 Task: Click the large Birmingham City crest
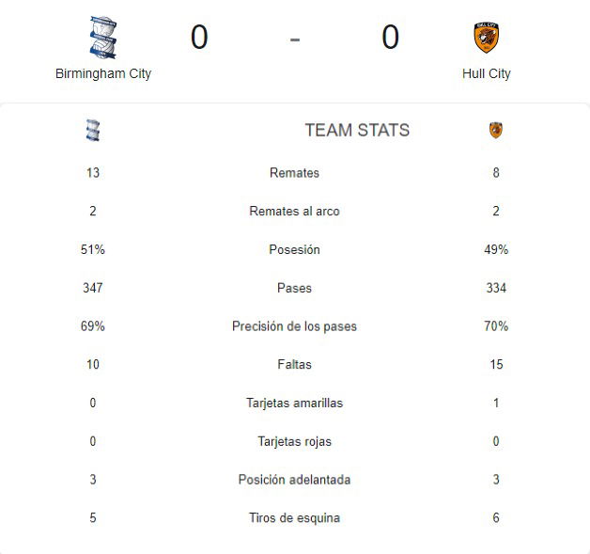103,38
